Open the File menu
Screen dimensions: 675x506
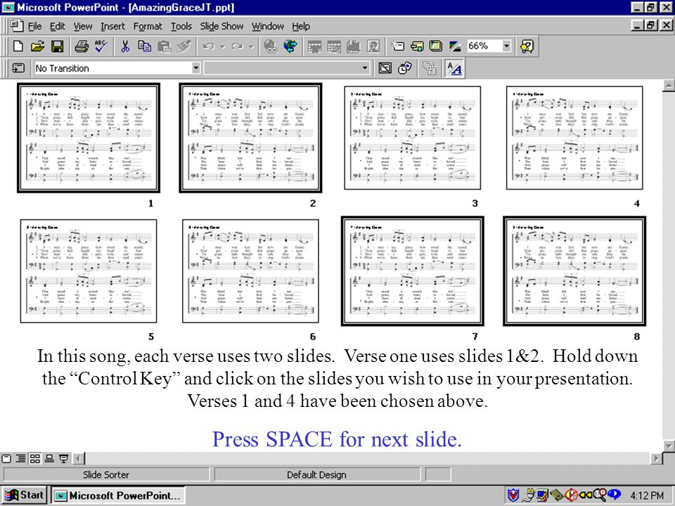[34, 26]
